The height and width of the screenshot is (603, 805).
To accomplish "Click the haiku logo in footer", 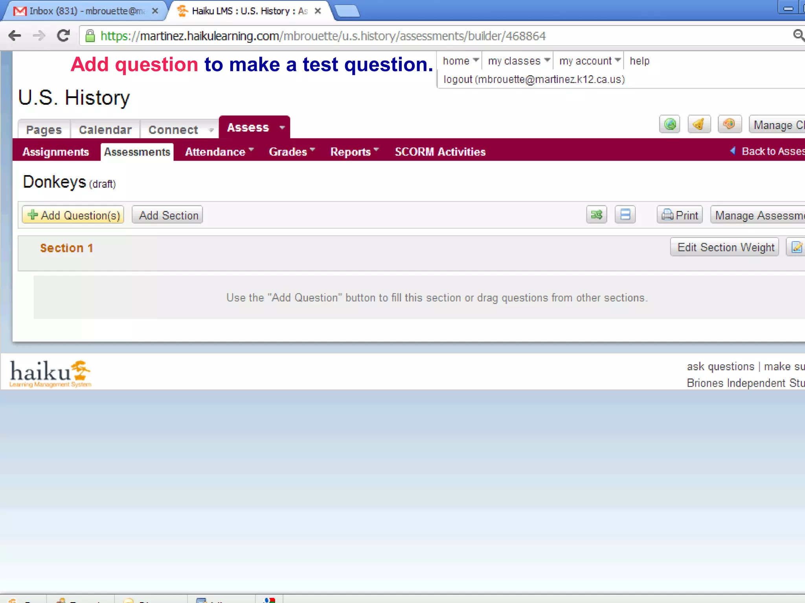I will tap(50, 373).
